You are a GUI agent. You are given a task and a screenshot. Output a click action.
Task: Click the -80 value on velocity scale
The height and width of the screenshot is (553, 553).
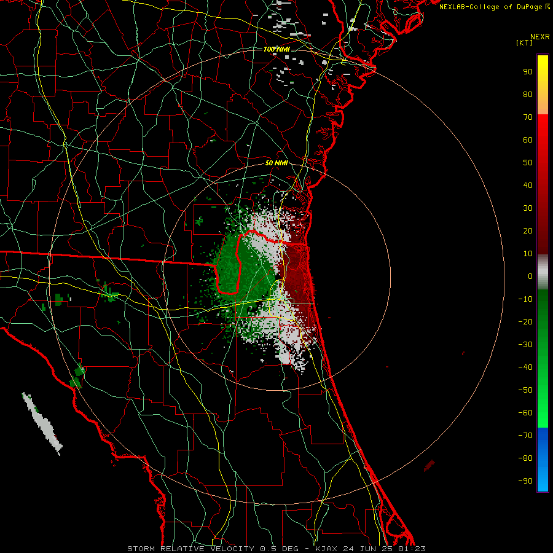pos(525,458)
